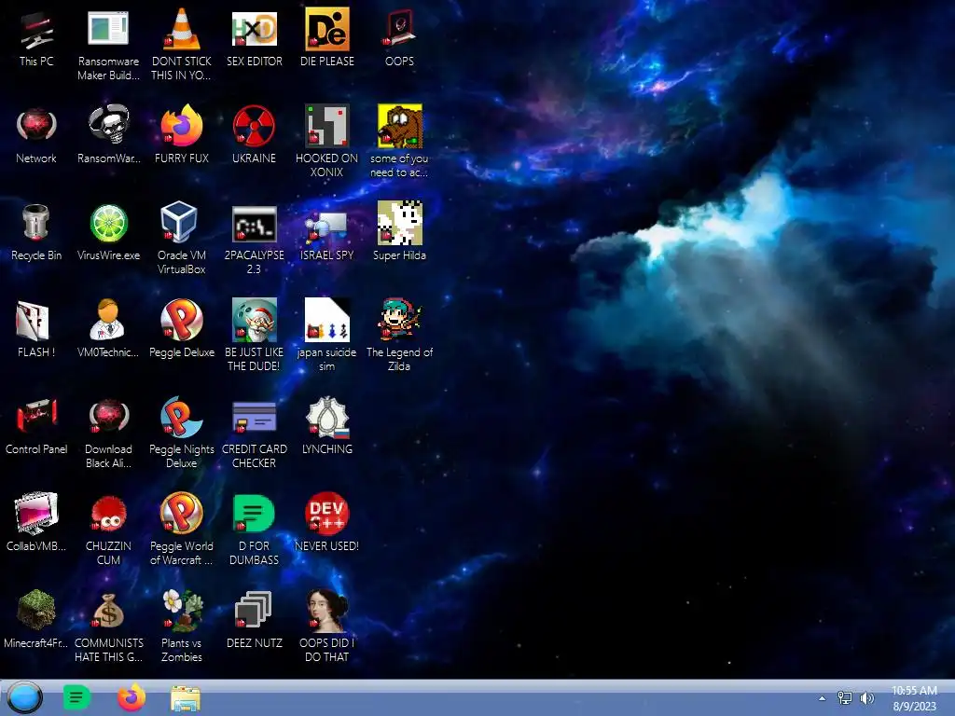This screenshot has height=716, width=955.
Task: Select the VM0Technic doctor icon
Action: click(107, 321)
